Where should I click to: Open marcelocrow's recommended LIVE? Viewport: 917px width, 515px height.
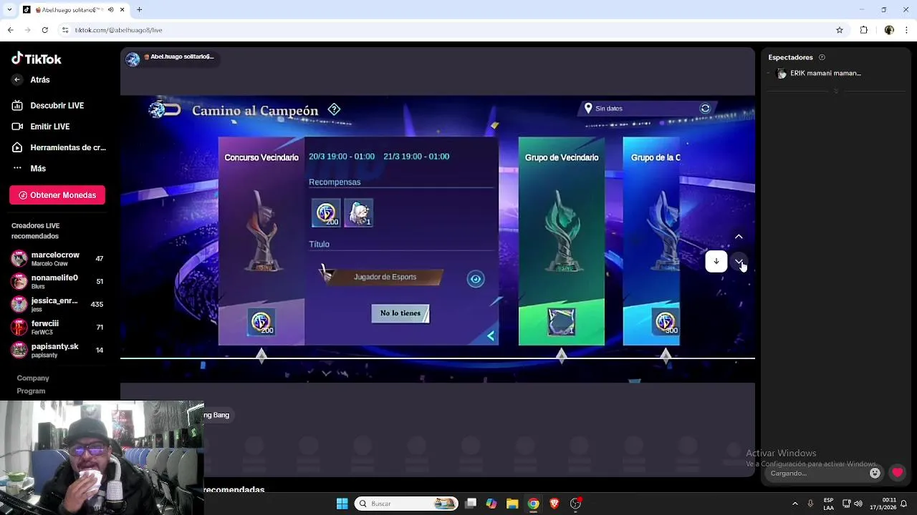click(x=57, y=259)
